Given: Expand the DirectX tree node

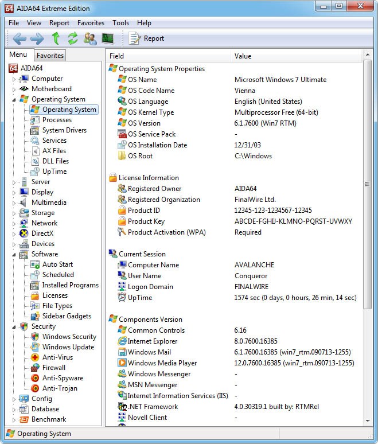Looking at the screenshot, I should pyautogui.click(x=14, y=234).
